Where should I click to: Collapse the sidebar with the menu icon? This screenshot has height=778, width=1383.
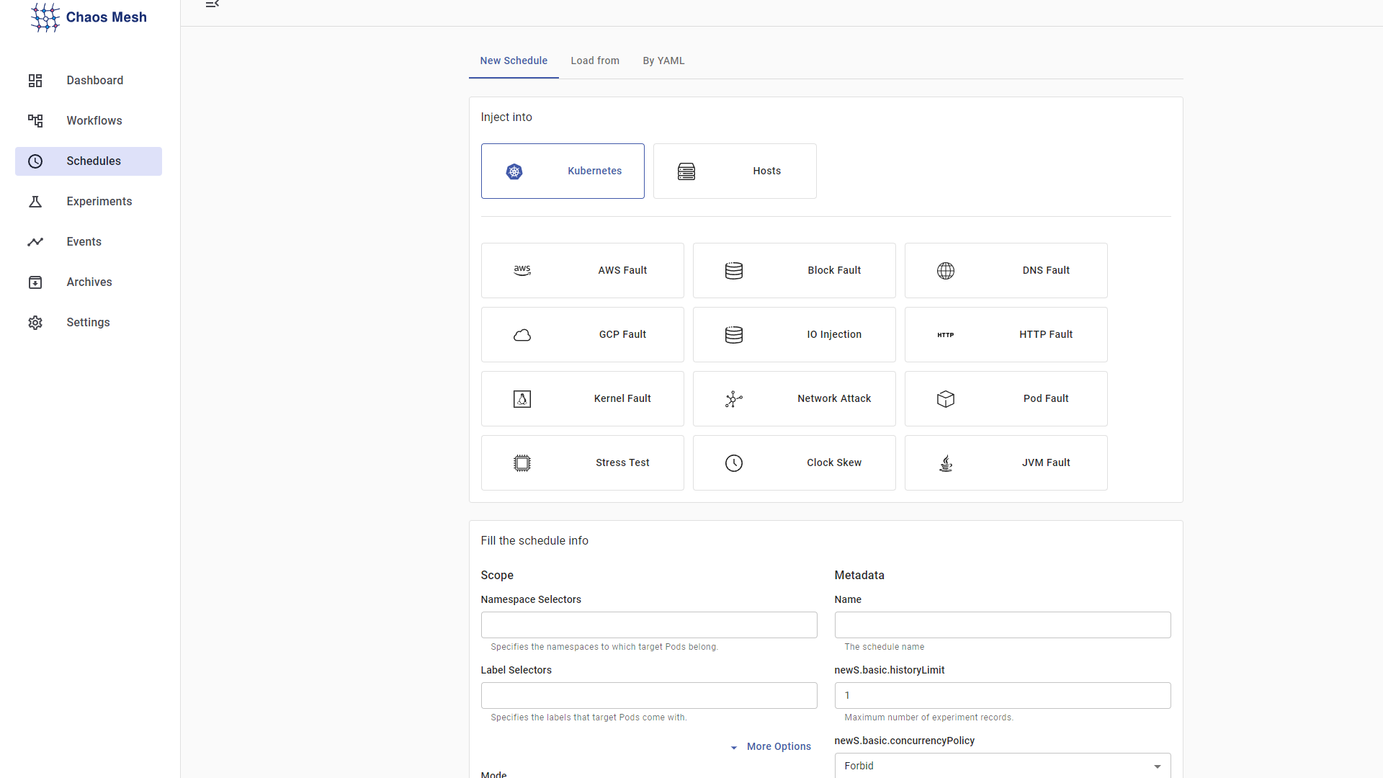212,4
